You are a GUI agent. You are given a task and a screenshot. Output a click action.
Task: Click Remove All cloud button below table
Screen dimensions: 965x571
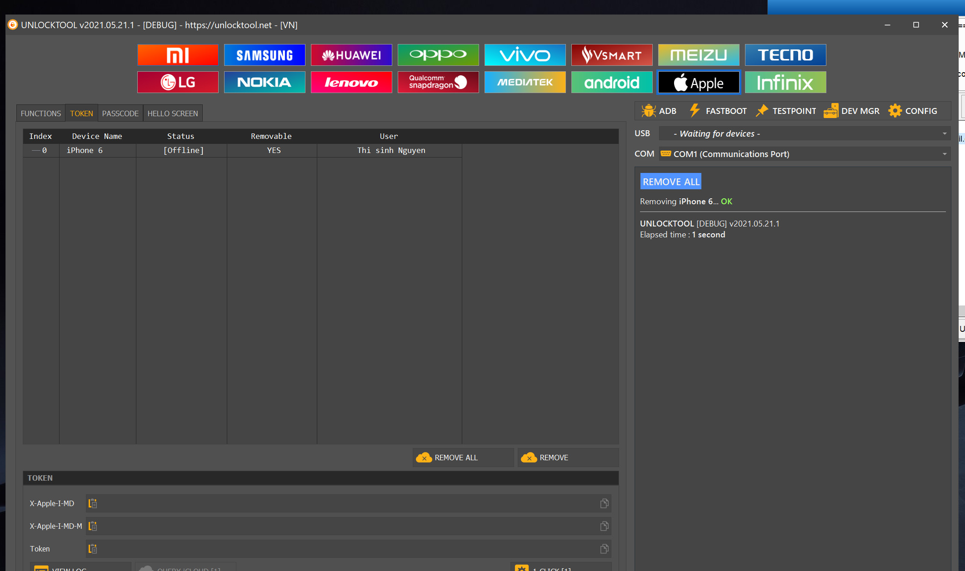[463, 458]
